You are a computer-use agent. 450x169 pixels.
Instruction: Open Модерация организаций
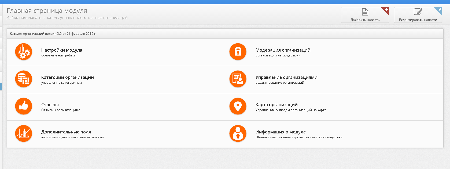(283, 50)
